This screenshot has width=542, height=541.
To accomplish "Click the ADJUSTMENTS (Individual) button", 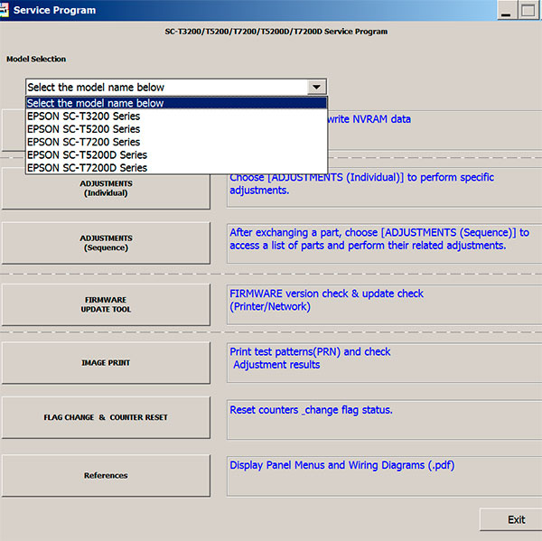I will [106, 189].
